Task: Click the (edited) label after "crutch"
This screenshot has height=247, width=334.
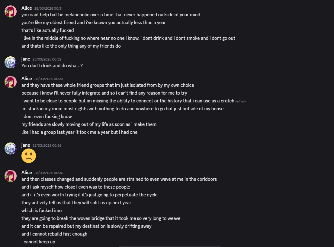Action: click(240, 102)
